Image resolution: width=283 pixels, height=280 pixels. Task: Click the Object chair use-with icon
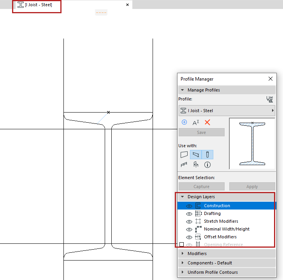196,164
